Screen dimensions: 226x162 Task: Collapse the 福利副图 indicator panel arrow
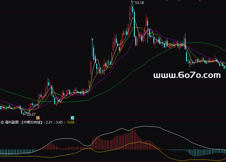tap(2, 122)
